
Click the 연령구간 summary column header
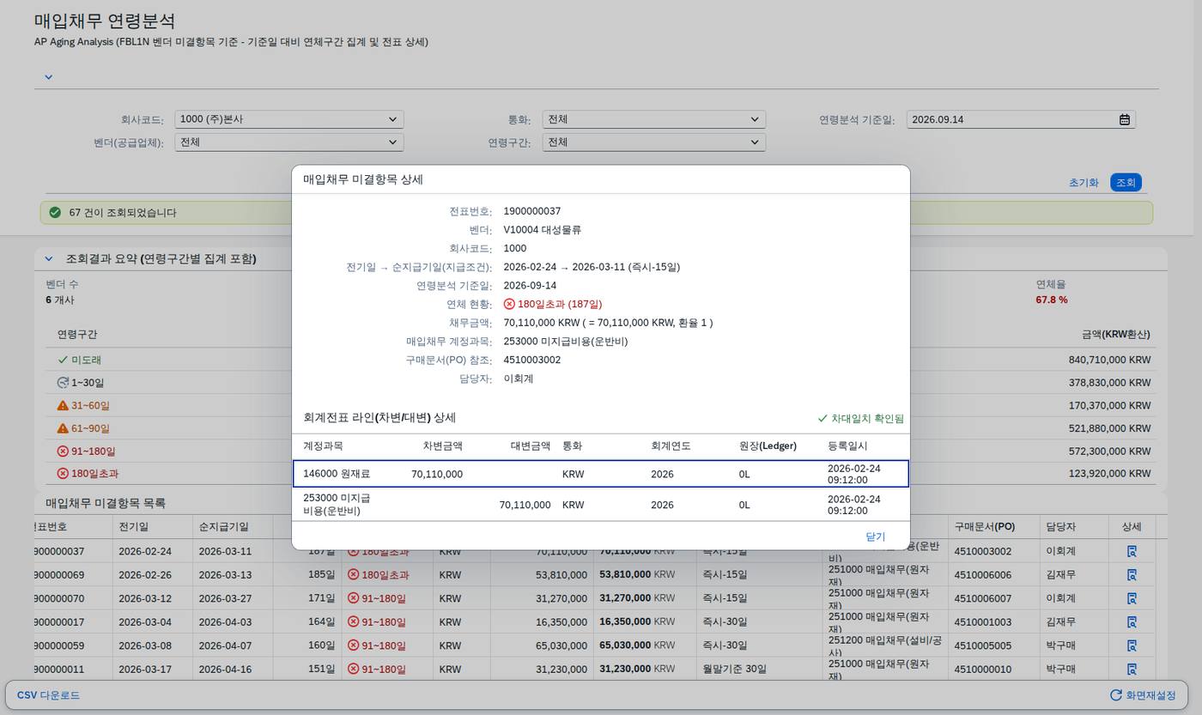tap(77, 334)
